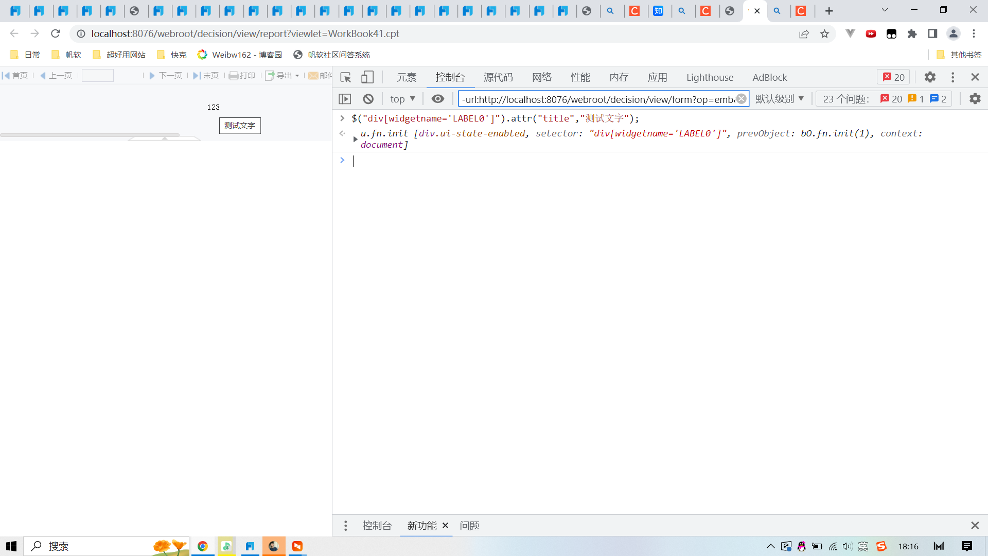Select the drawer 问题 tab
This screenshot has height=556, width=988.
point(469,526)
